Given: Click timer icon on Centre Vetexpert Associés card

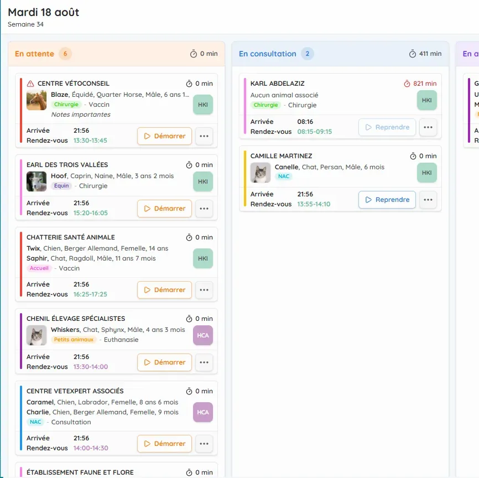Looking at the screenshot, I should click(189, 391).
